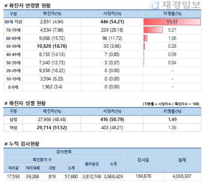Click the '# 확진자 연령별 현황' table title
This screenshot has width=206, height=183.
pyautogui.click(x=27, y=6)
